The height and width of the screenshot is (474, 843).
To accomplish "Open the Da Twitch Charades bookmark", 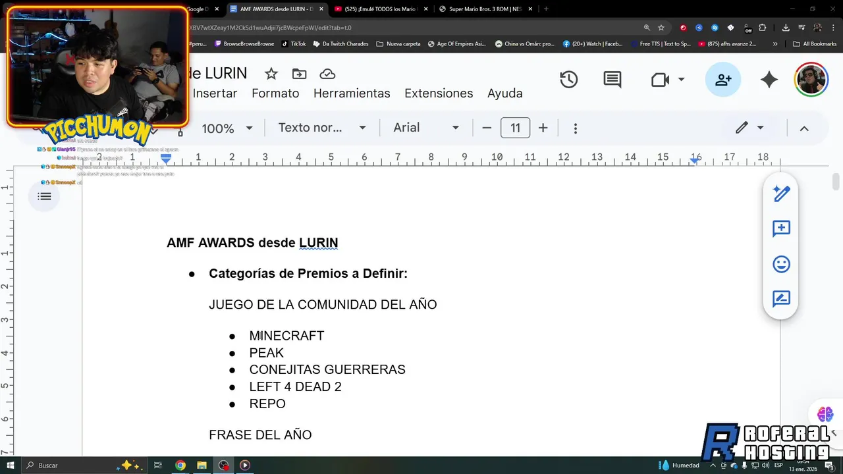I will click(x=340, y=44).
